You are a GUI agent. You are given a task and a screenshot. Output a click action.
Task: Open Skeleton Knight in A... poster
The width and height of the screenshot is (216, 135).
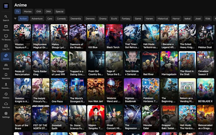click(x=22, y=91)
